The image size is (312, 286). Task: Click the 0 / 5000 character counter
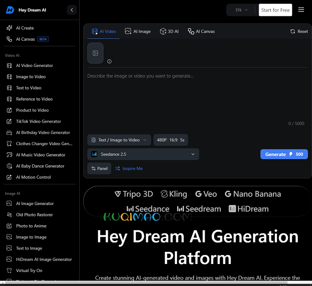[296, 124]
